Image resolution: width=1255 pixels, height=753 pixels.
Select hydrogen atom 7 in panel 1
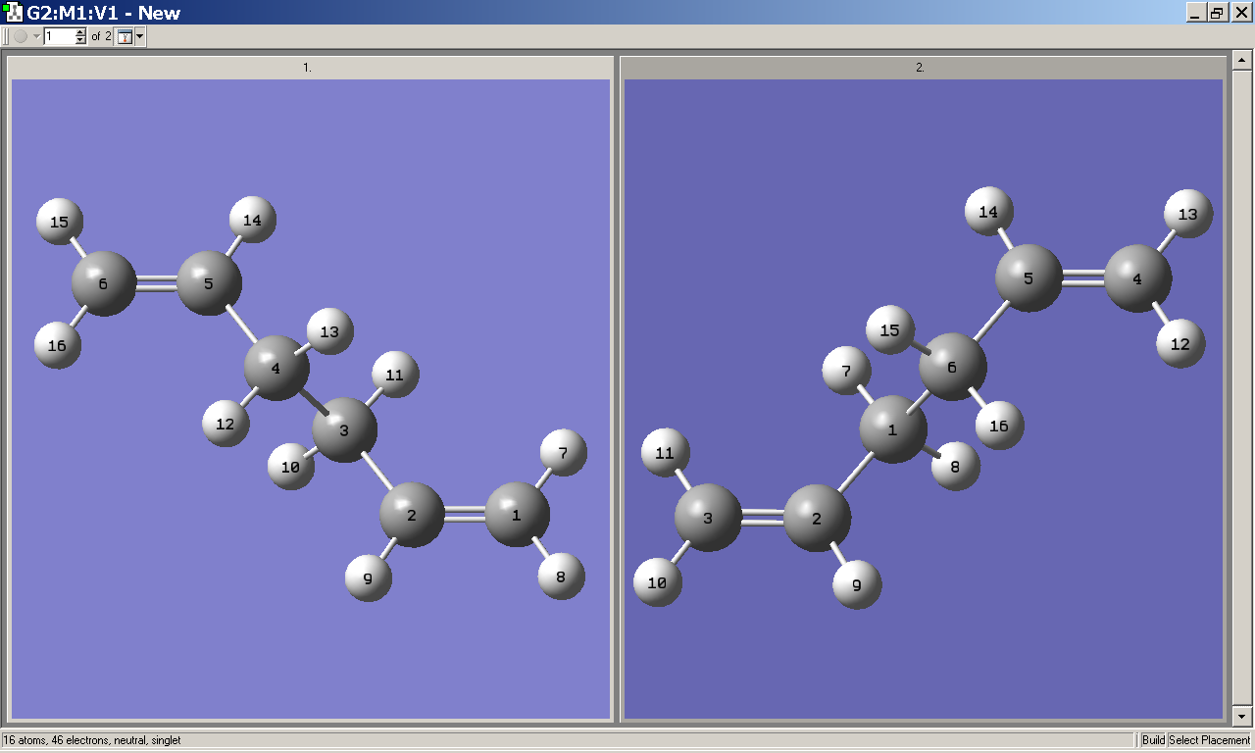coord(563,453)
